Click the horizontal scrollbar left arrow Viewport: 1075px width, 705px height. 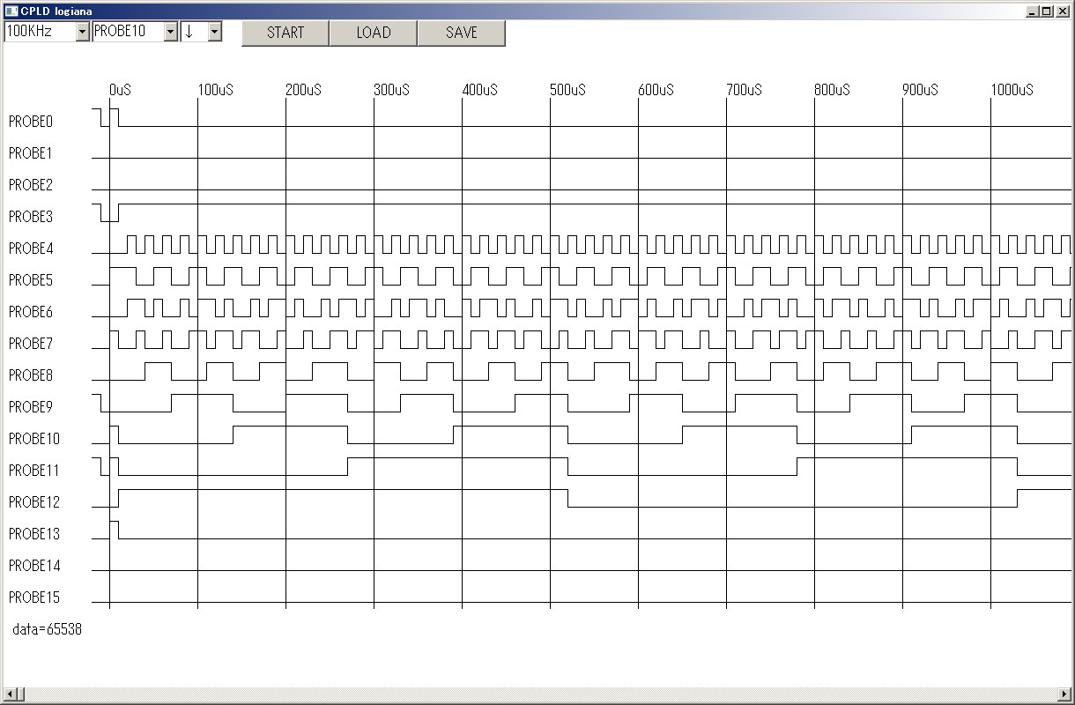coord(9,694)
